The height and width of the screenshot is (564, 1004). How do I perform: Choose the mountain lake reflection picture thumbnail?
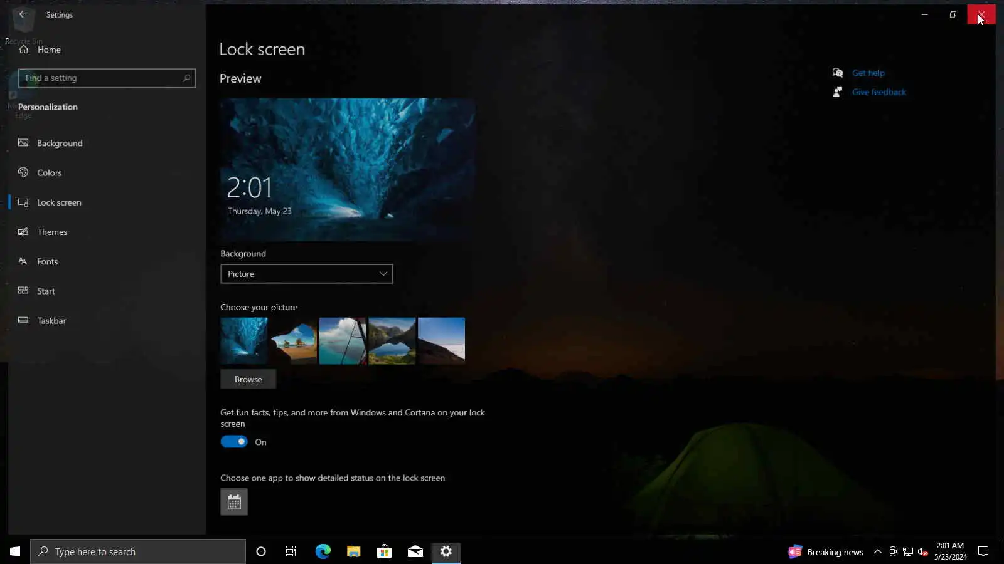[392, 341]
